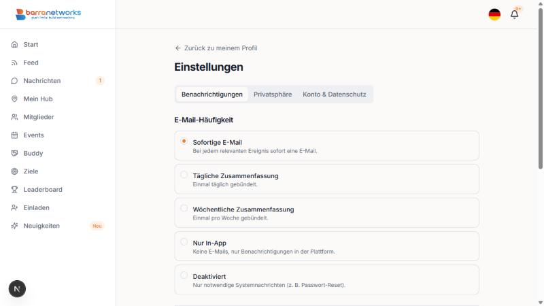Click the Neu badge beside Neuigkeiten
Screen dimensions: 544x306
(x=97, y=226)
